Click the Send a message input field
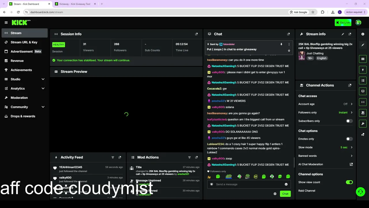 pyautogui.click(x=249, y=184)
